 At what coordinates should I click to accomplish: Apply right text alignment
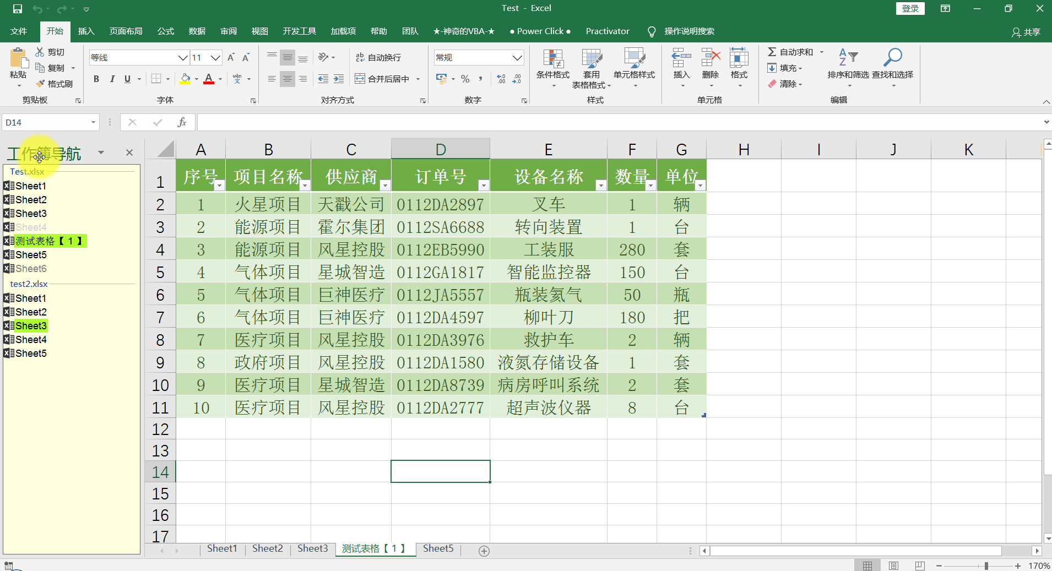(303, 79)
